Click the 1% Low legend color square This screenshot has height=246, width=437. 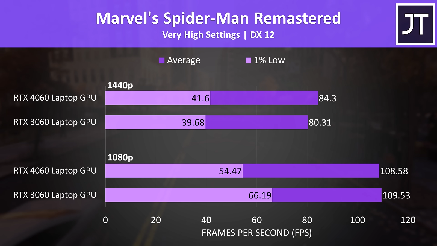coord(248,60)
